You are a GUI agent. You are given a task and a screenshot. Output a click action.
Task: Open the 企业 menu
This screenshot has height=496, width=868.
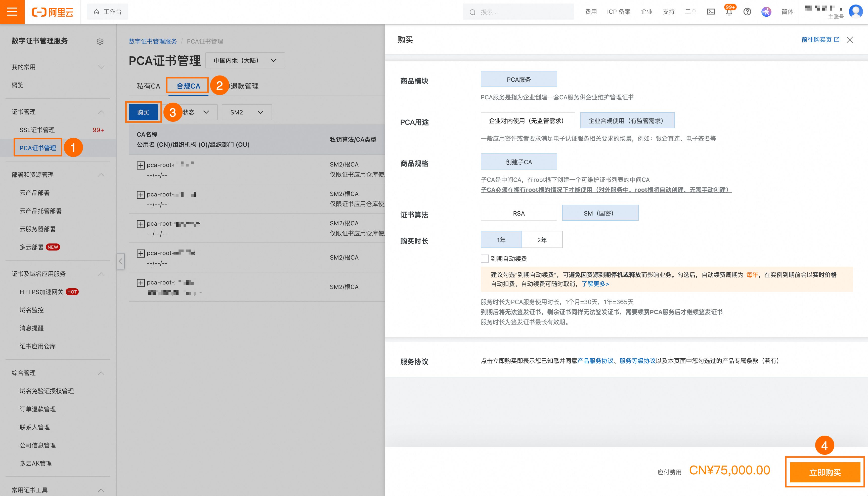click(x=646, y=12)
